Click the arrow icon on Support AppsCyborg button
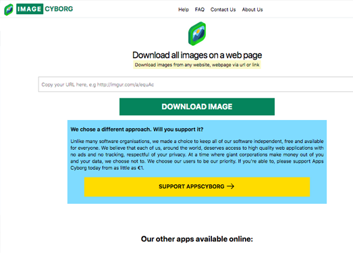This screenshot has width=353, height=253. [231, 186]
